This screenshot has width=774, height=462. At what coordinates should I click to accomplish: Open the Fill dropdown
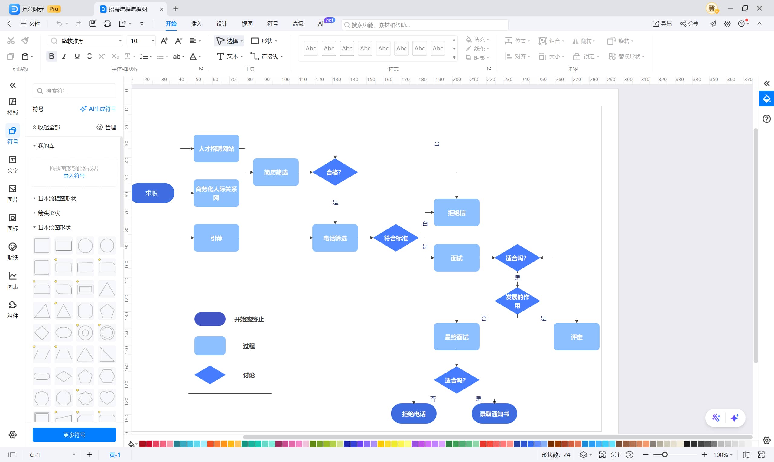(x=477, y=40)
